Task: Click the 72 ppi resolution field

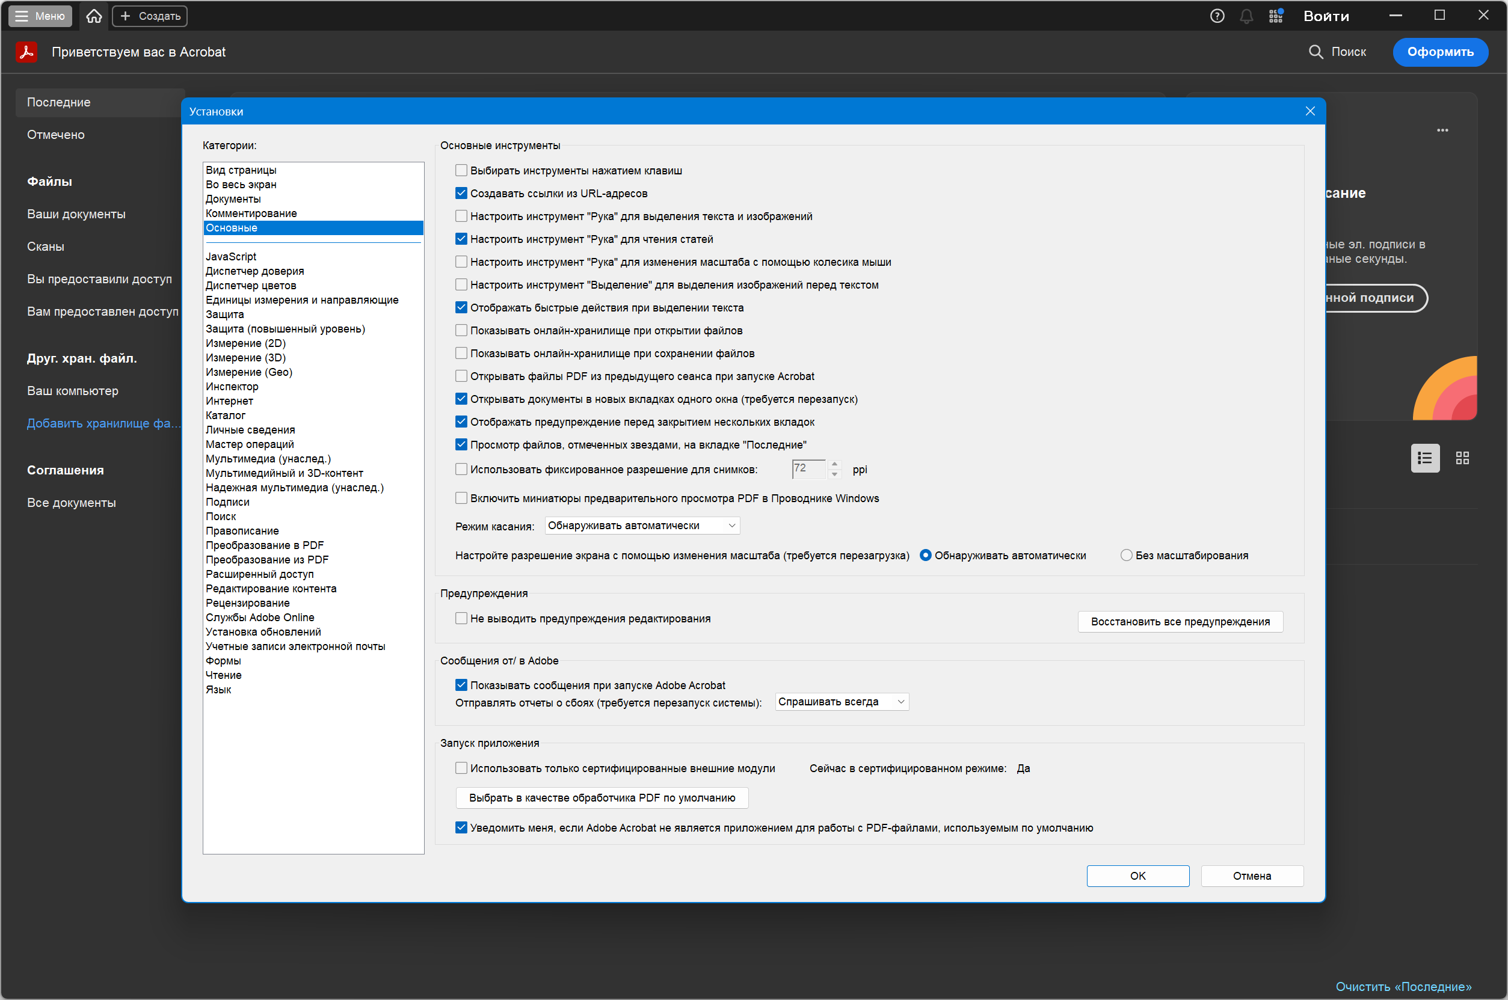Action: click(x=808, y=469)
